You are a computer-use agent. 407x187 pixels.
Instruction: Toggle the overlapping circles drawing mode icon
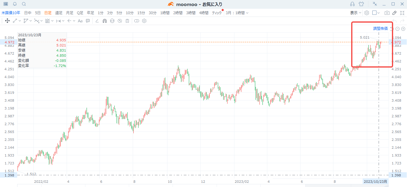pos(137,21)
